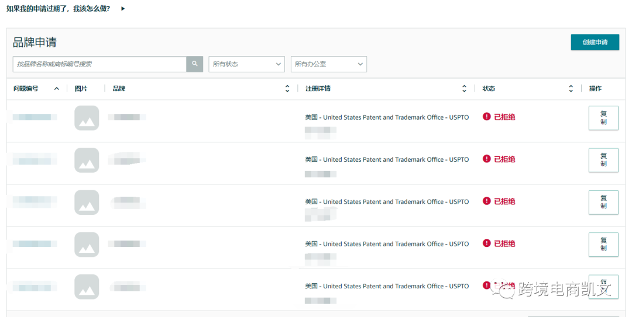The width and height of the screenshot is (632, 317).
Task: Click the second row red rejected icon
Action: (x=486, y=159)
